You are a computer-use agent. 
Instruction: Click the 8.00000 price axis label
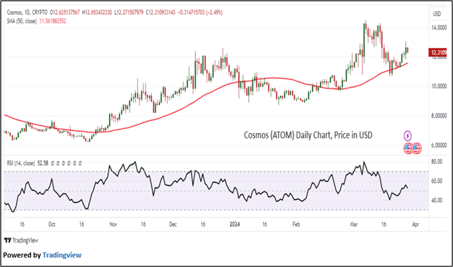point(439,116)
